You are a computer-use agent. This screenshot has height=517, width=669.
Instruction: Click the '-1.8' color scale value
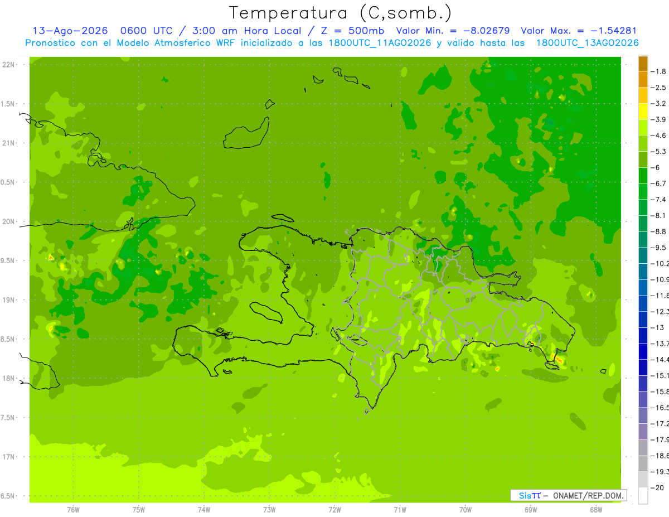click(x=660, y=71)
